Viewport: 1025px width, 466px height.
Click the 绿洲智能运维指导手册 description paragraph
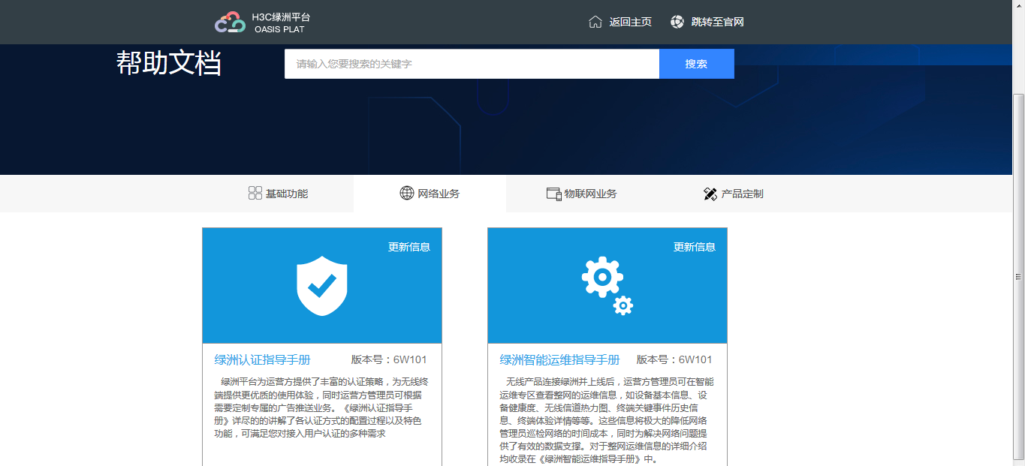tap(607, 420)
